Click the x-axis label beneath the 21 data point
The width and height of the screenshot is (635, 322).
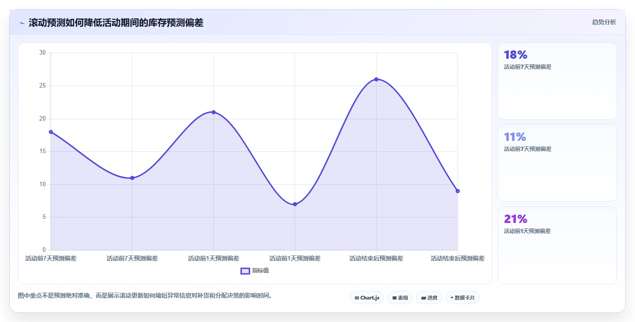pyautogui.click(x=213, y=259)
